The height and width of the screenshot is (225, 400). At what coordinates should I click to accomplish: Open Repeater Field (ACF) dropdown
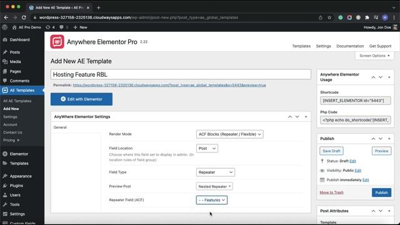click(x=211, y=200)
